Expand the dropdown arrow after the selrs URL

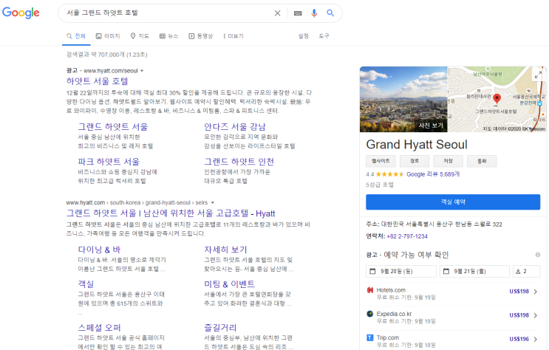(x=213, y=202)
